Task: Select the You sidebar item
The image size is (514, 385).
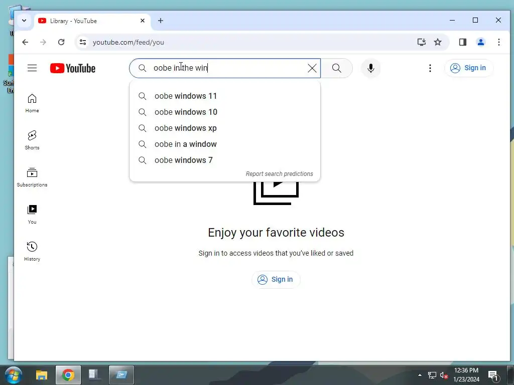Action: point(32,215)
